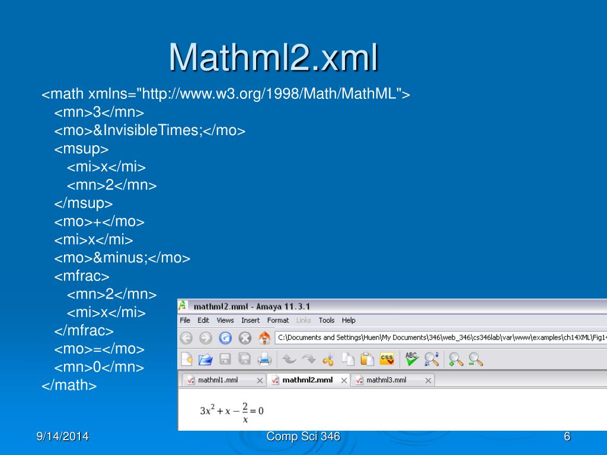Click the Save All double-floppy icon
The width and height of the screenshot is (607, 455).
245,359
